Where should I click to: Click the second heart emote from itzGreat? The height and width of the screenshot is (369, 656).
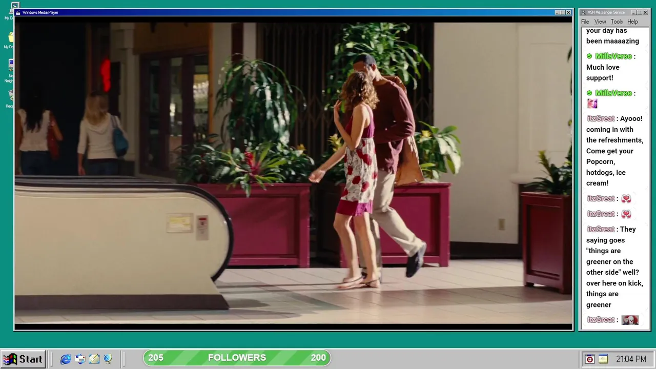click(626, 214)
